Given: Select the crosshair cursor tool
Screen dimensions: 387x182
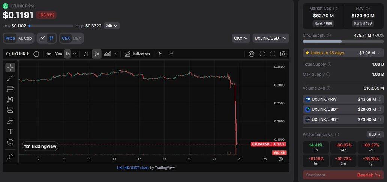Looking at the screenshot, I should pos(10,67).
